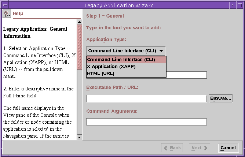Minimize the Legacy Application Wizard window
This screenshot has width=245, height=157.
[233, 5]
